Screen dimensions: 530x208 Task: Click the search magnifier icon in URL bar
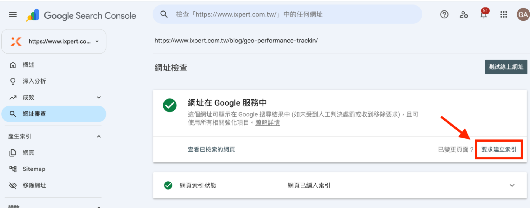(x=164, y=14)
